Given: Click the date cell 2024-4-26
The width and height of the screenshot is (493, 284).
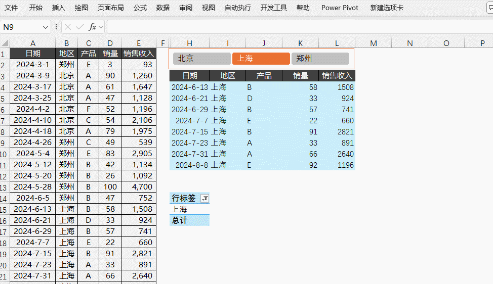Looking at the screenshot, I should tap(33, 143).
